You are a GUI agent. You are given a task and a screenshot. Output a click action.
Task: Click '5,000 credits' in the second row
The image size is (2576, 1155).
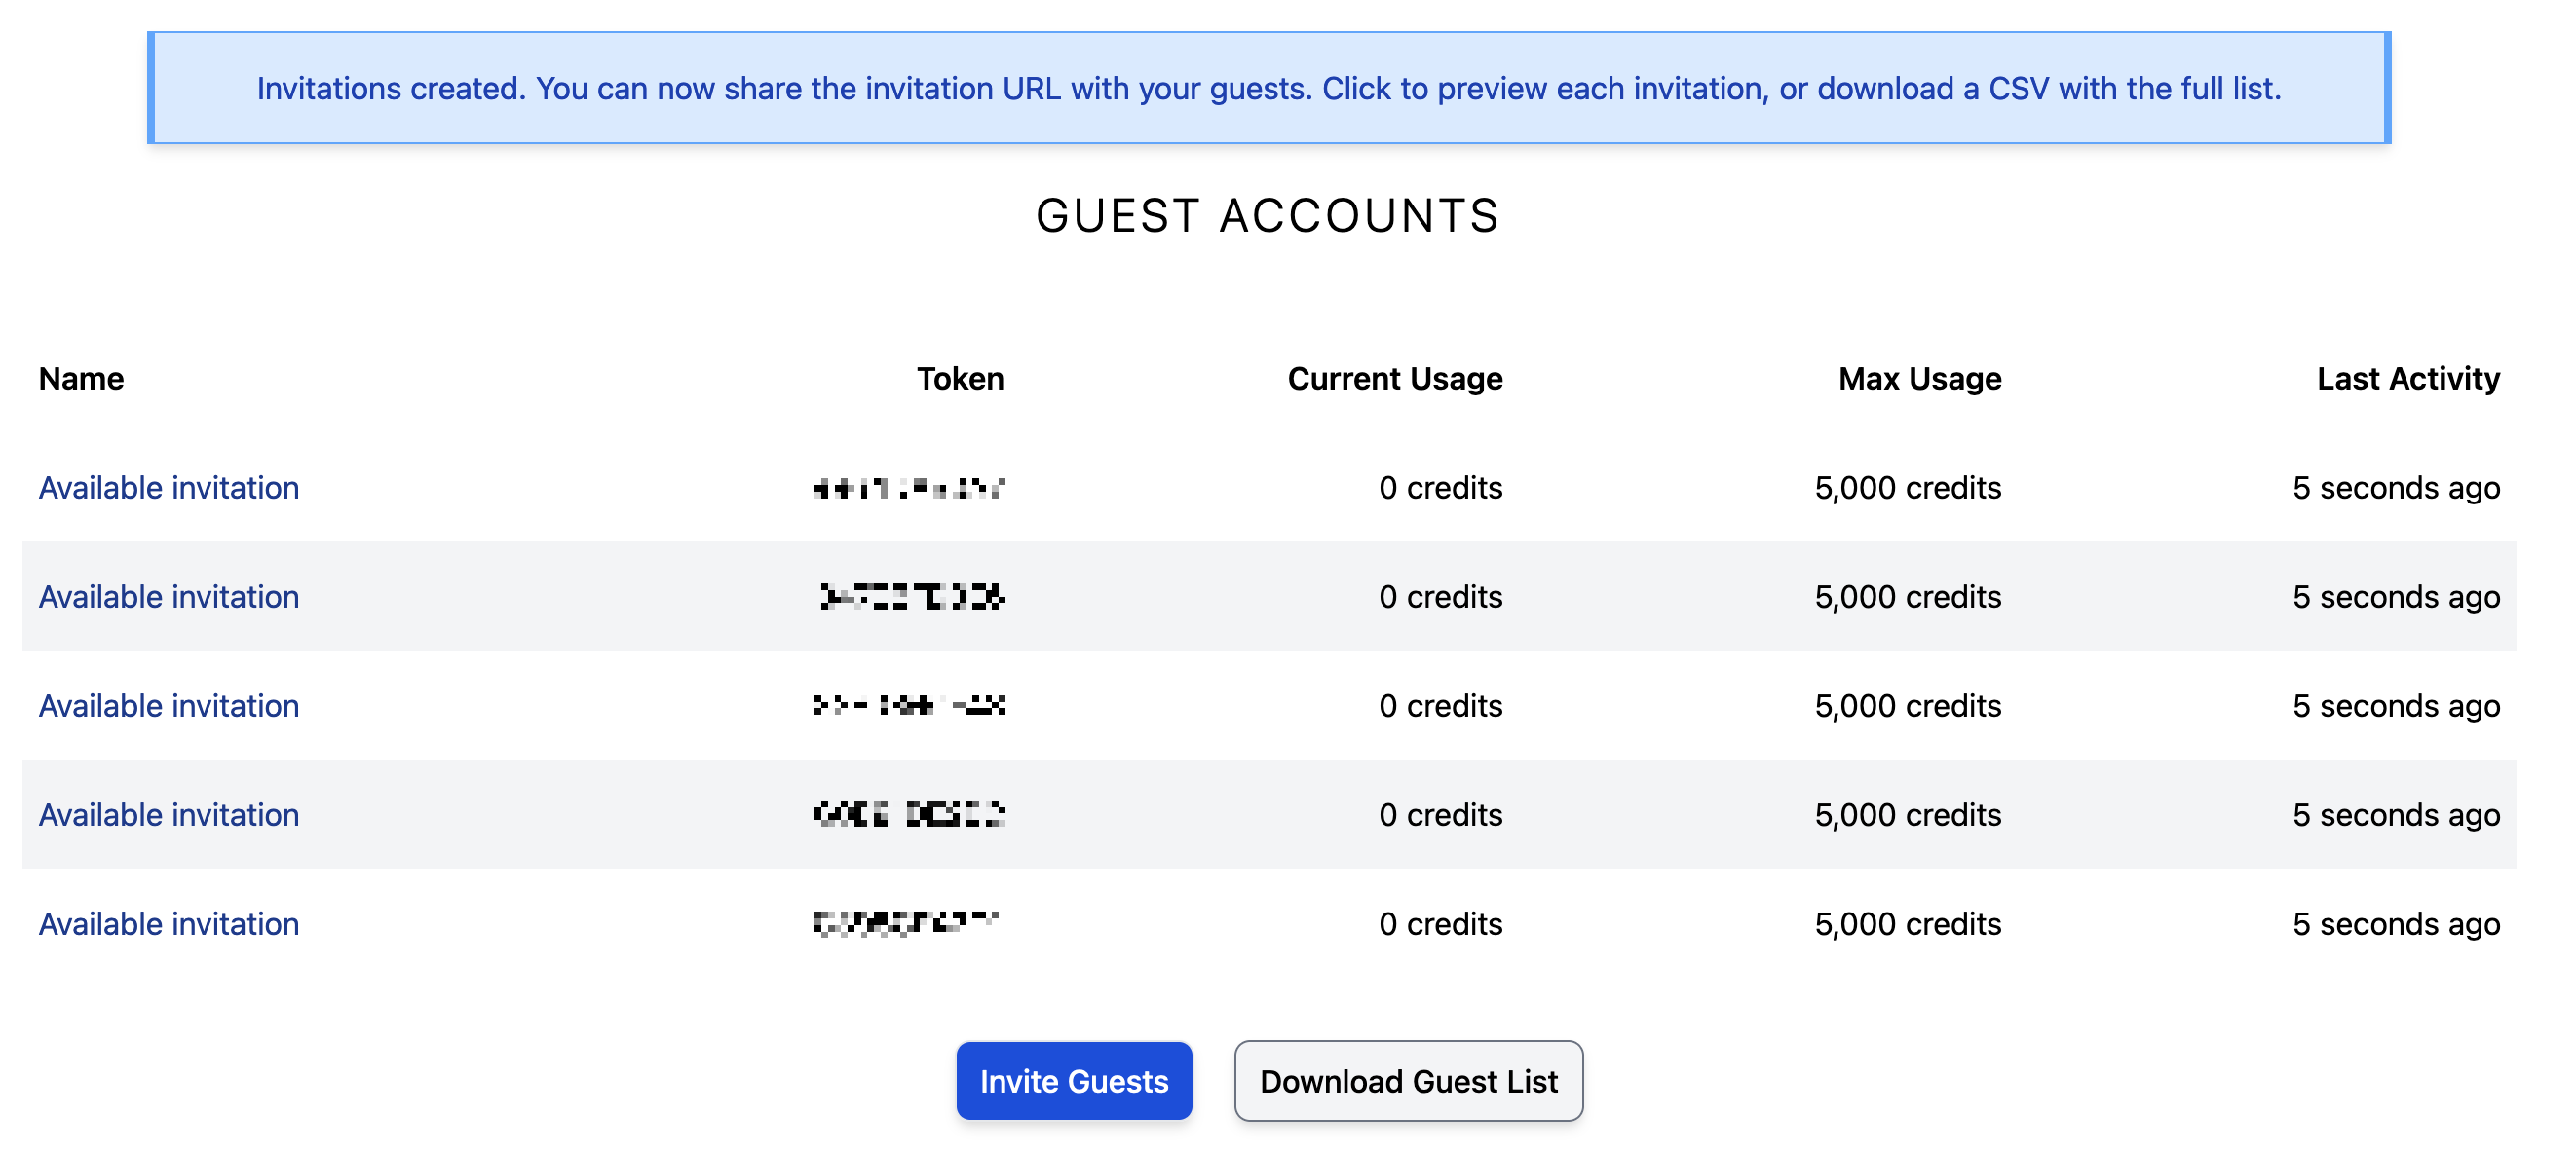coord(1908,597)
